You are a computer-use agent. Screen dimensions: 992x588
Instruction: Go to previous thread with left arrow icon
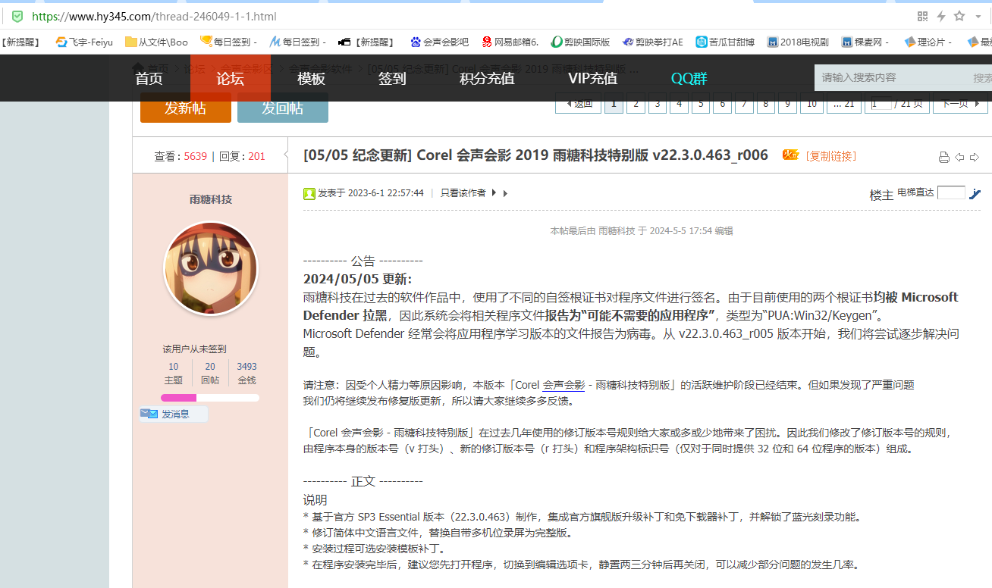(959, 157)
